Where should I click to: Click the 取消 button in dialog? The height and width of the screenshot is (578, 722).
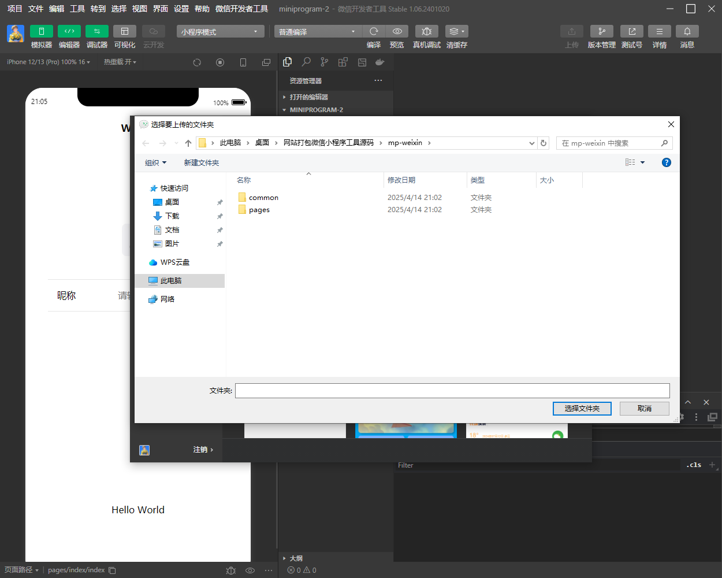pos(645,409)
